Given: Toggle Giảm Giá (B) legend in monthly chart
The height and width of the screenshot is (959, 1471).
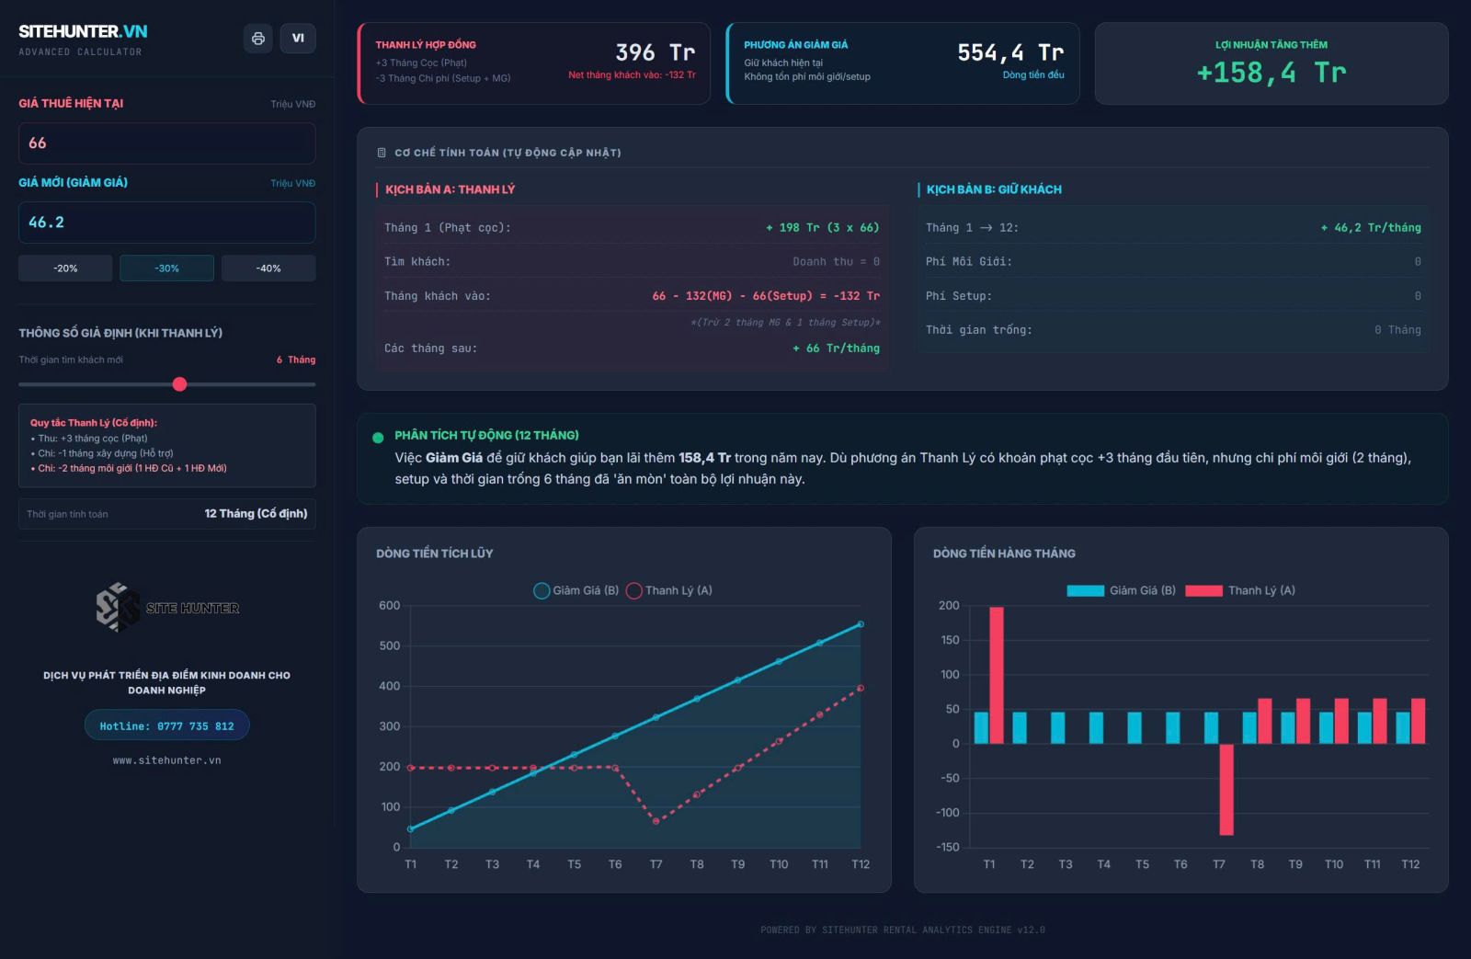Looking at the screenshot, I should 1121,590.
